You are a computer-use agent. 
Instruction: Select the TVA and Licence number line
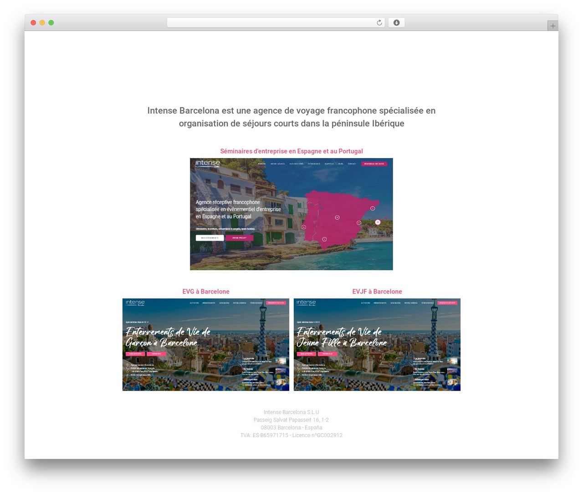[x=291, y=435]
